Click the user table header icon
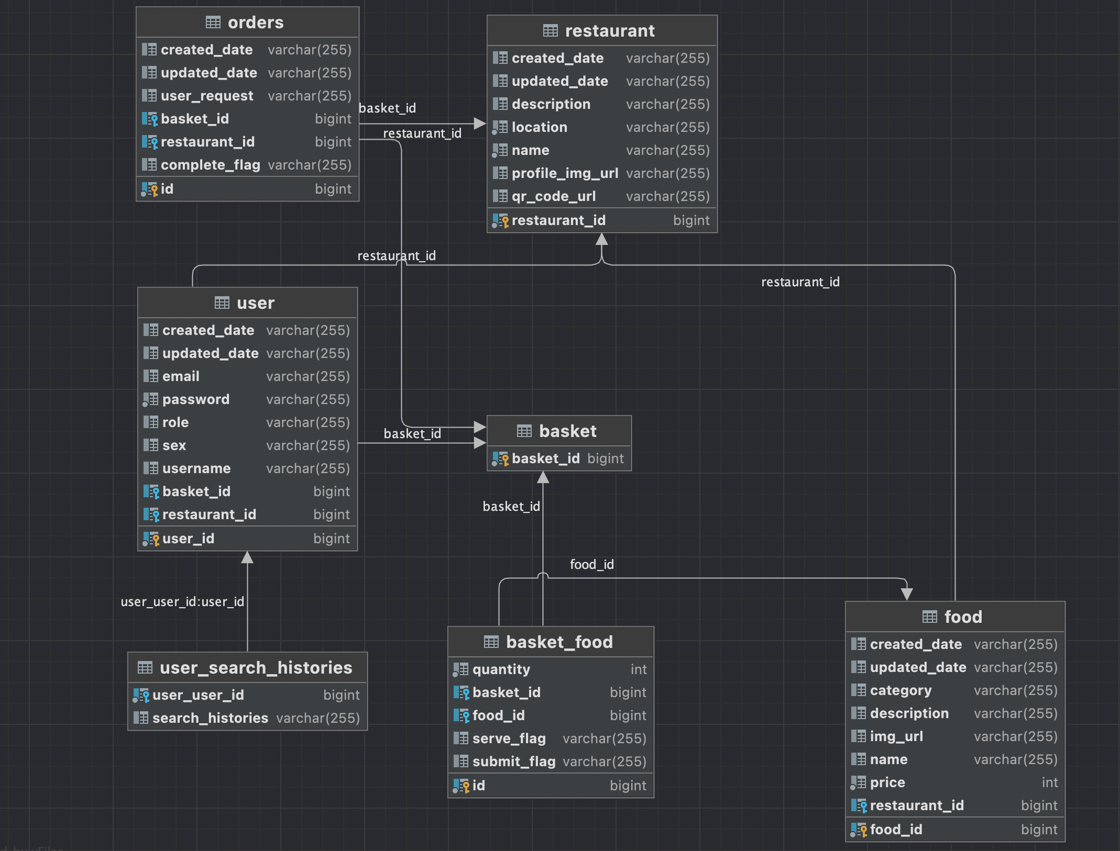Image resolution: width=1120 pixels, height=851 pixels. (x=222, y=303)
